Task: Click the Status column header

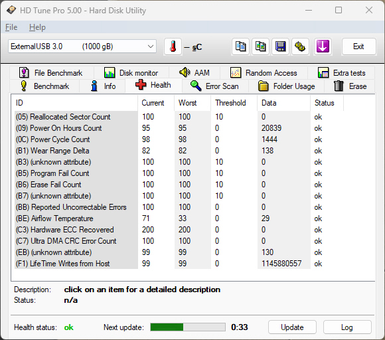Action: (x=327, y=103)
